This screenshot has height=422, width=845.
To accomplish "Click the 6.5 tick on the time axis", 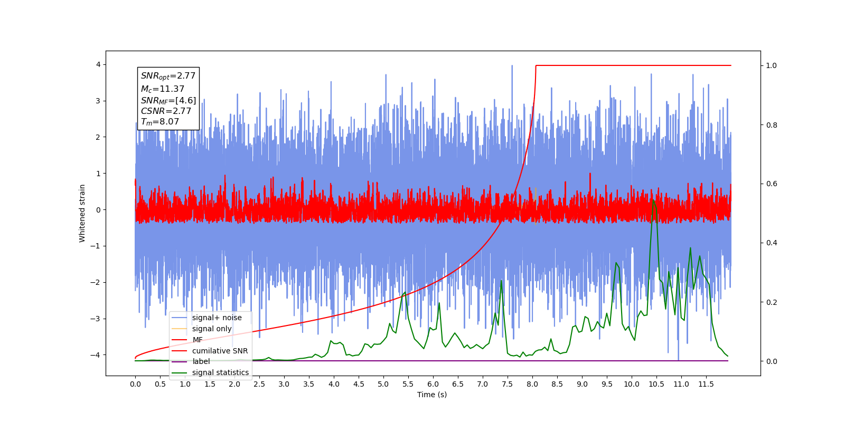I will coord(458,384).
